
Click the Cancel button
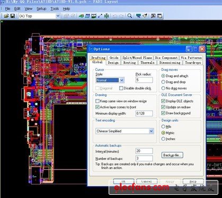[x=147, y=181]
